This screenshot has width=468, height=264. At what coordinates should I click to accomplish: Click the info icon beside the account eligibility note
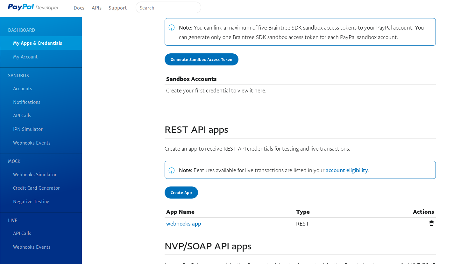(x=172, y=170)
